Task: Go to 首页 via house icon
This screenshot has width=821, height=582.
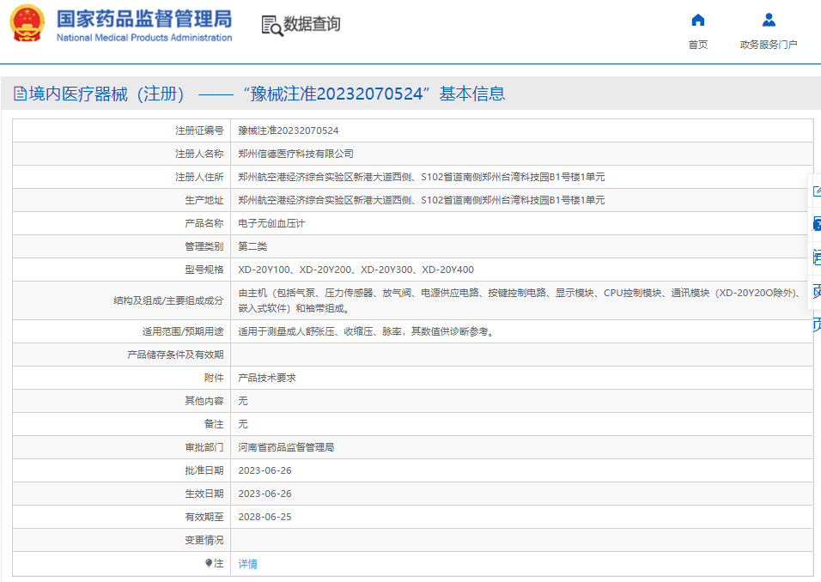Action: click(698, 20)
